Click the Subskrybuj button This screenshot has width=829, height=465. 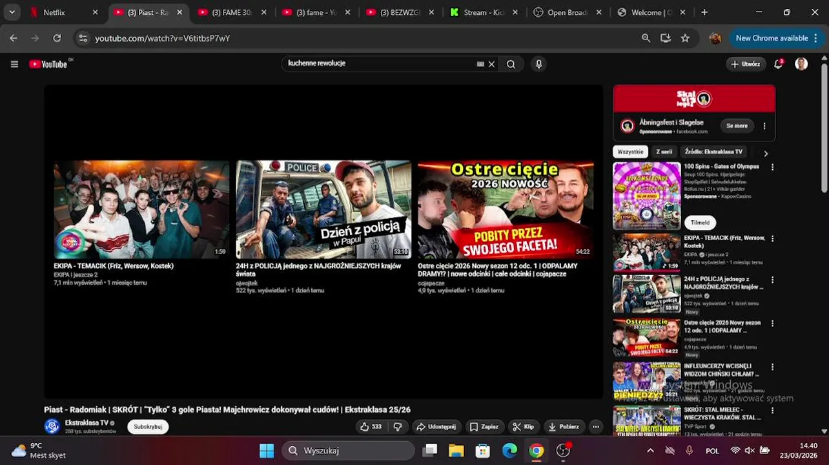click(148, 427)
